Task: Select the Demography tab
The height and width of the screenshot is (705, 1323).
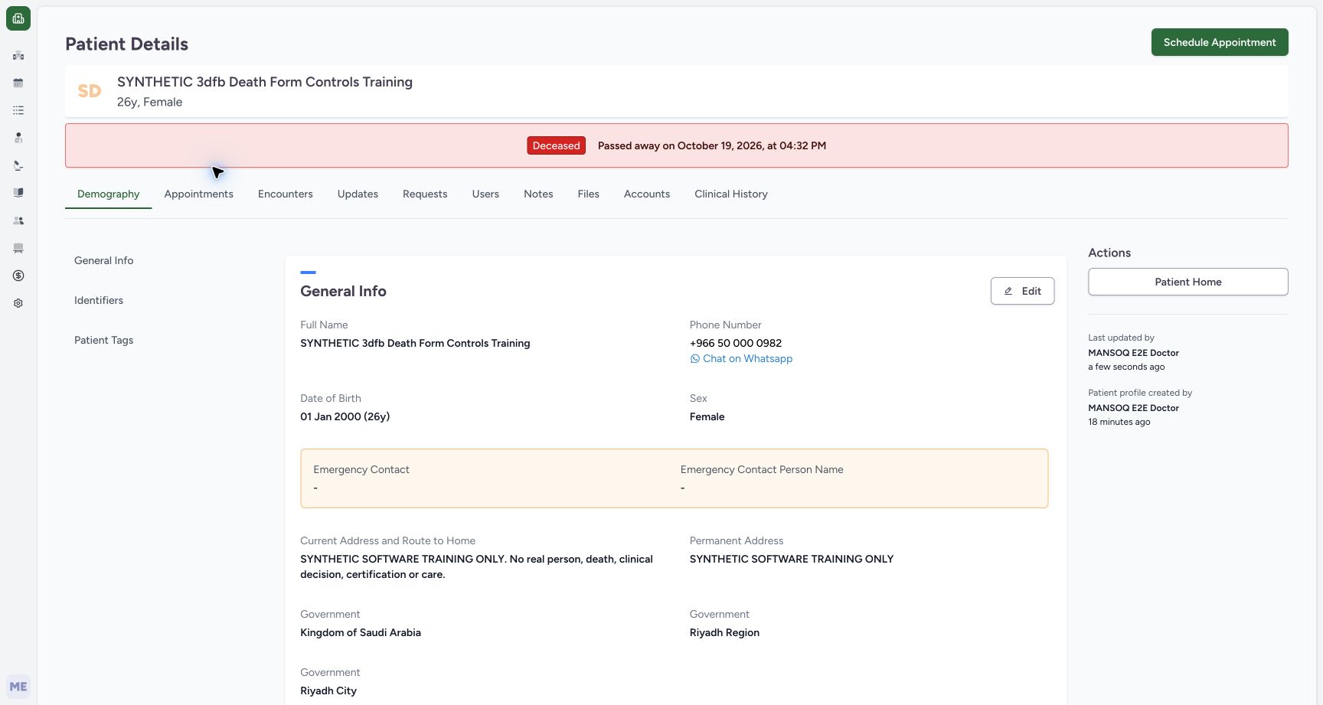Action: coord(108,194)
